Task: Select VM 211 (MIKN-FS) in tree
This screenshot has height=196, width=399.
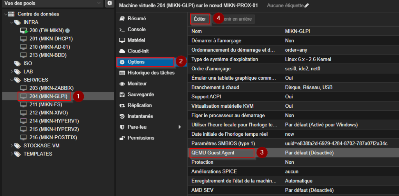Action: pos(46,105)
